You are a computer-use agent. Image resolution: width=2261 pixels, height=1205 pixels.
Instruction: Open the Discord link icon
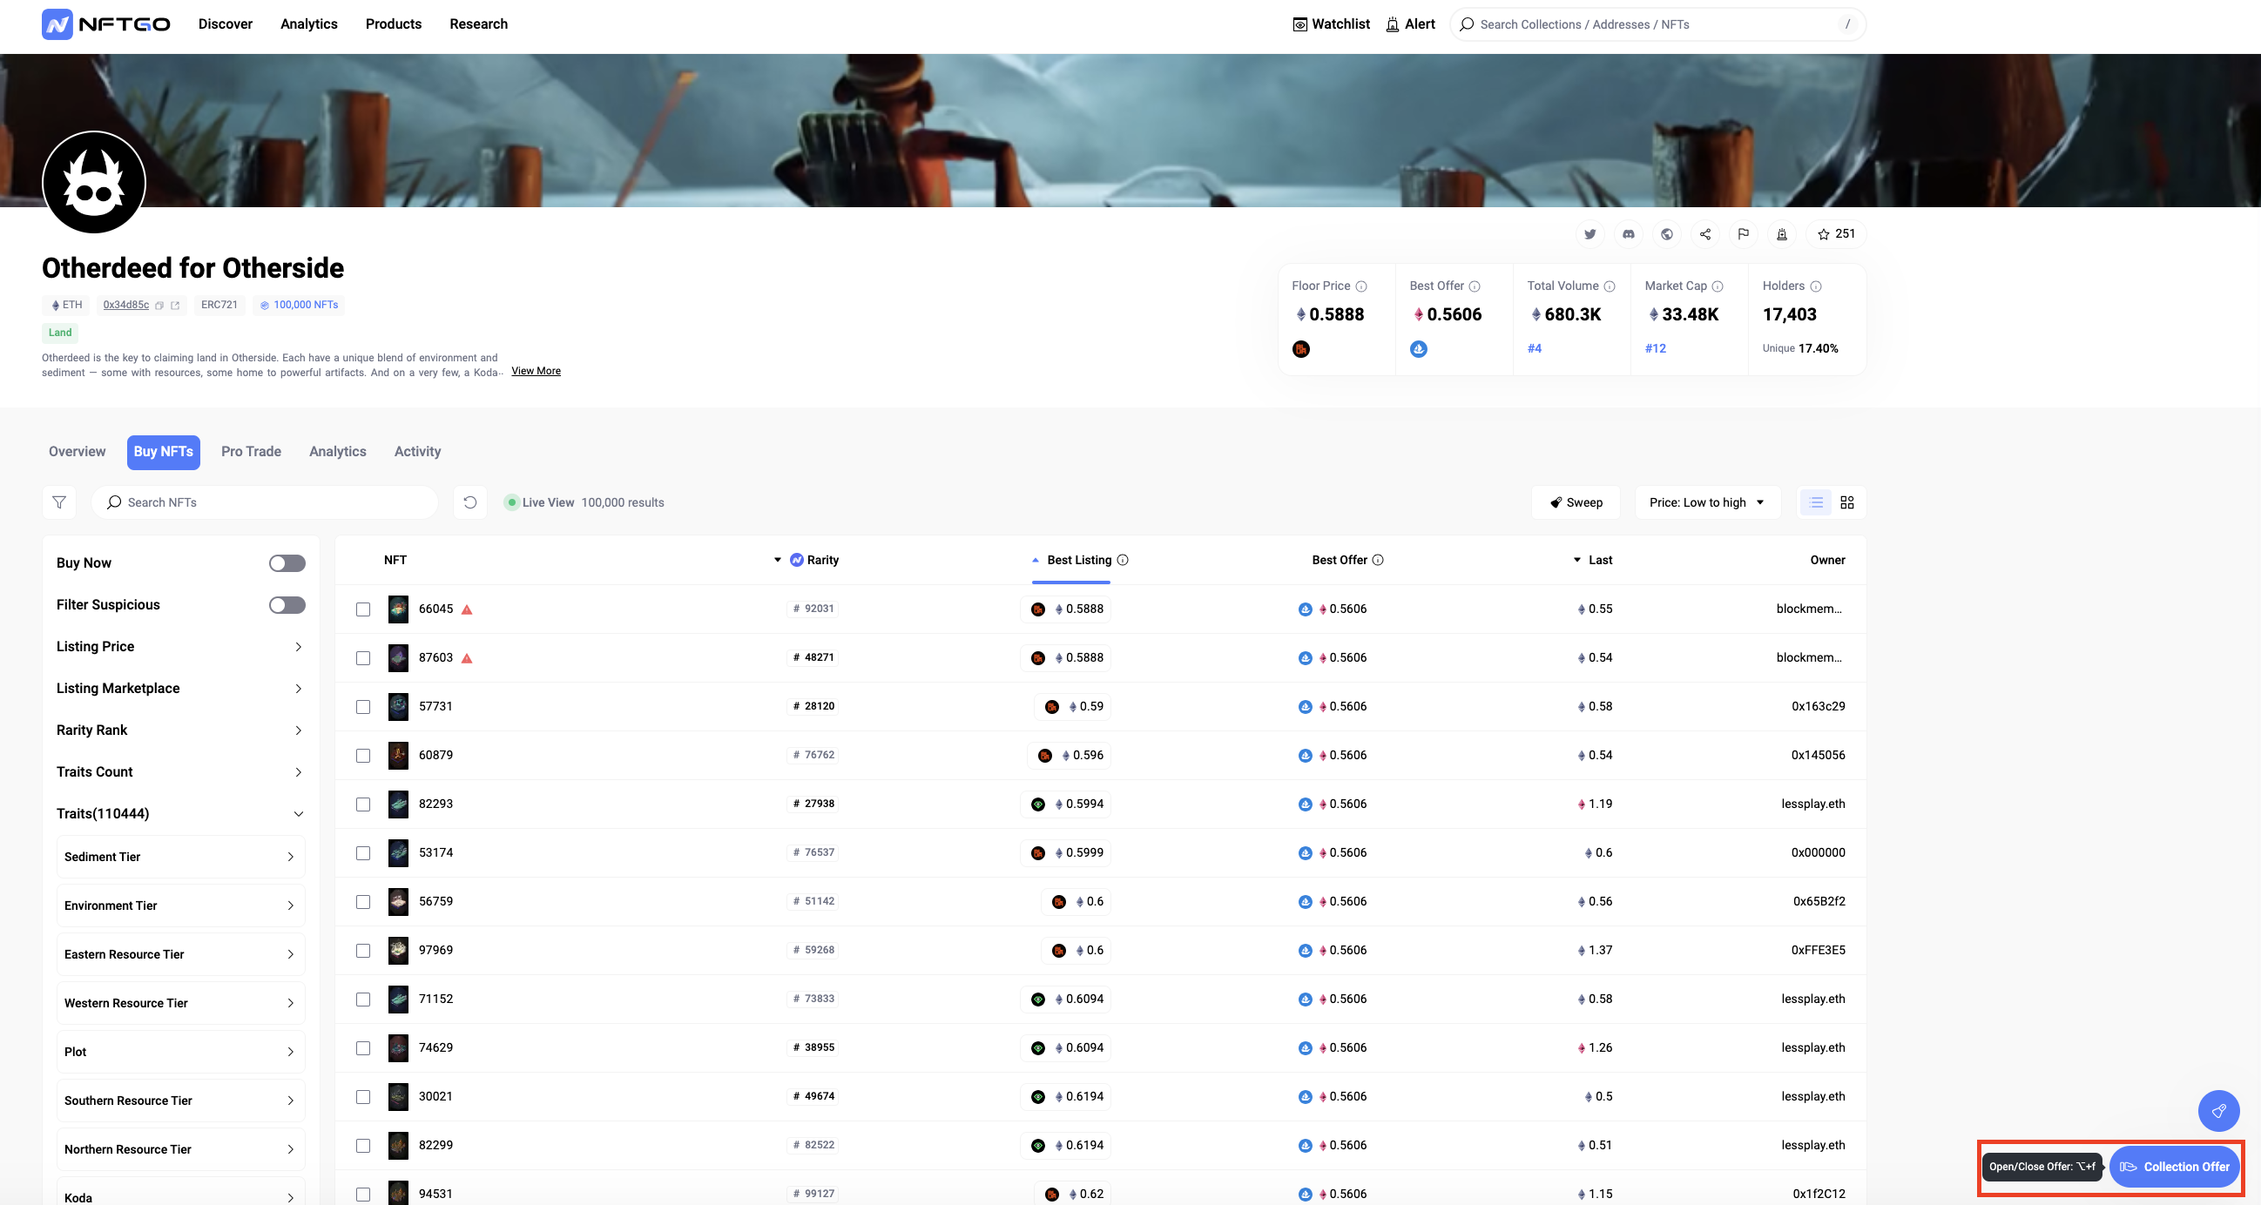(x=1628, y=234)
